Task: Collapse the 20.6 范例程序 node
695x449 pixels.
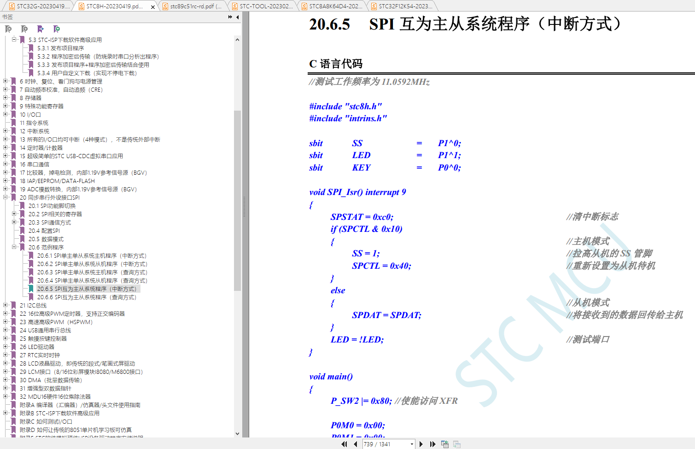Action: coord(14,247)
